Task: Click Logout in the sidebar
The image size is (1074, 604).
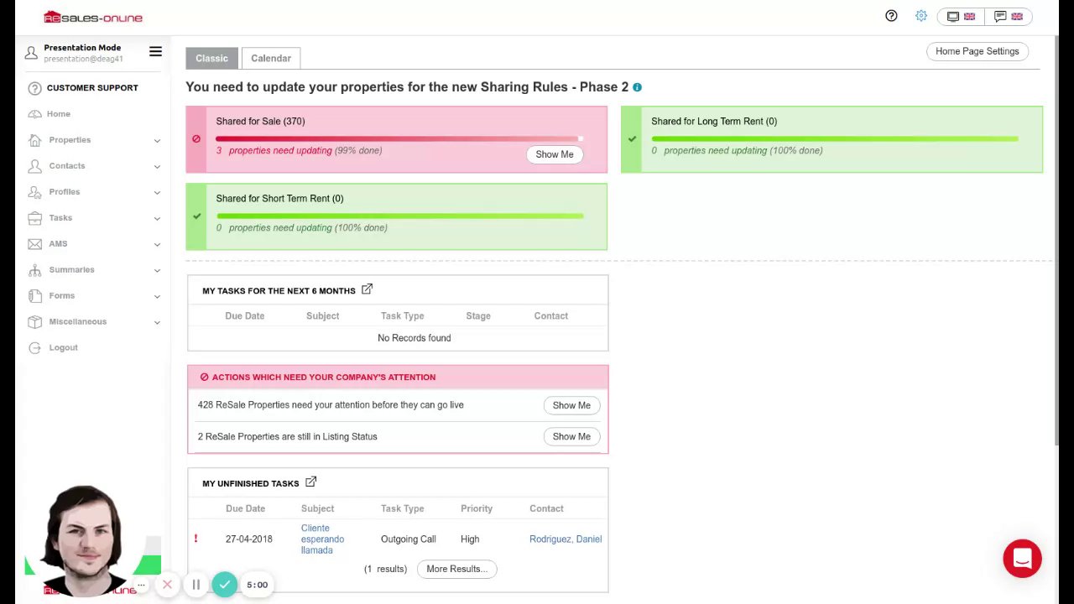Action: [x=63, y=348]
